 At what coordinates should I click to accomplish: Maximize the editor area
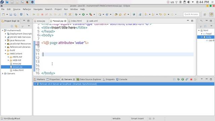point(192,21)
